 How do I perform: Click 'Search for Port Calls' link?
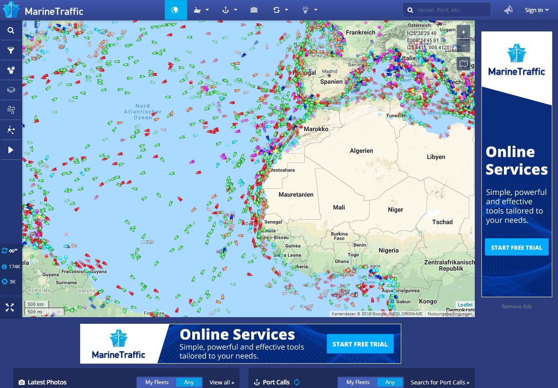pyautogui.click(x=439, y=382)
